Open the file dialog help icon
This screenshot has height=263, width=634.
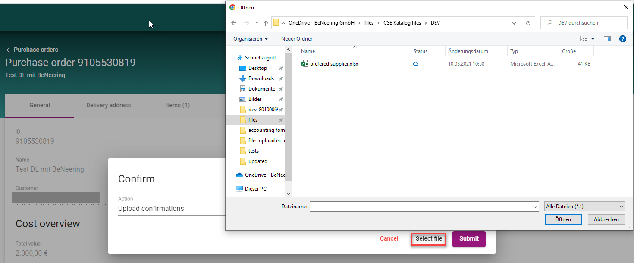pos(622,39)
